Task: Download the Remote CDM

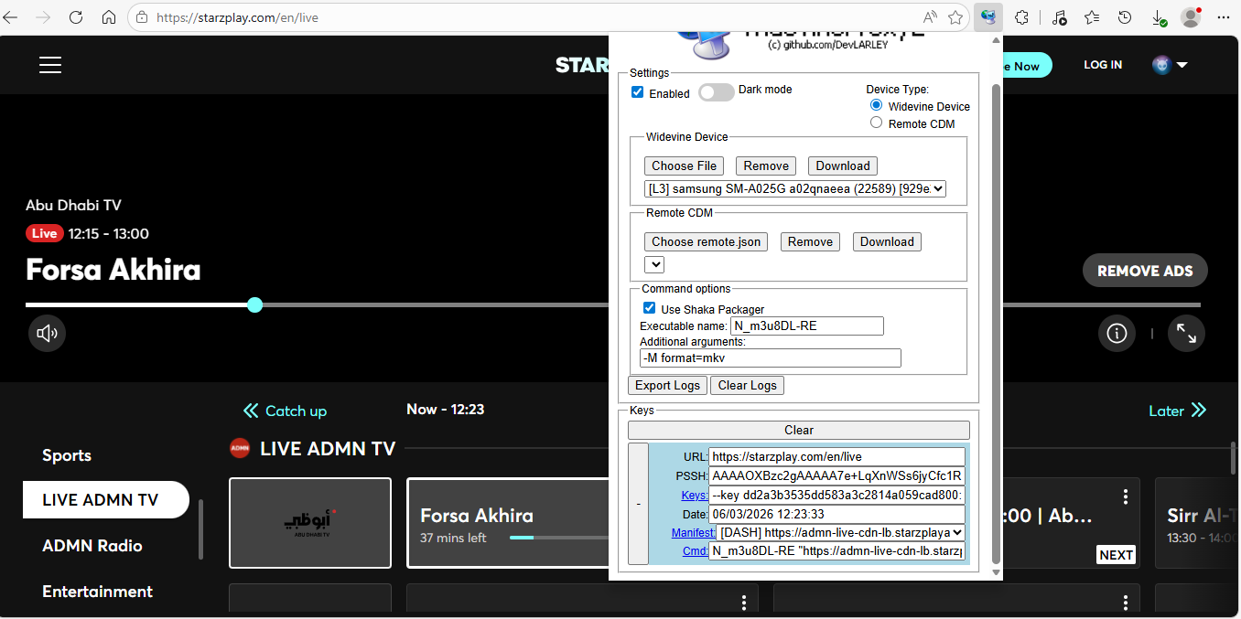Action: [x=887, y=241]
